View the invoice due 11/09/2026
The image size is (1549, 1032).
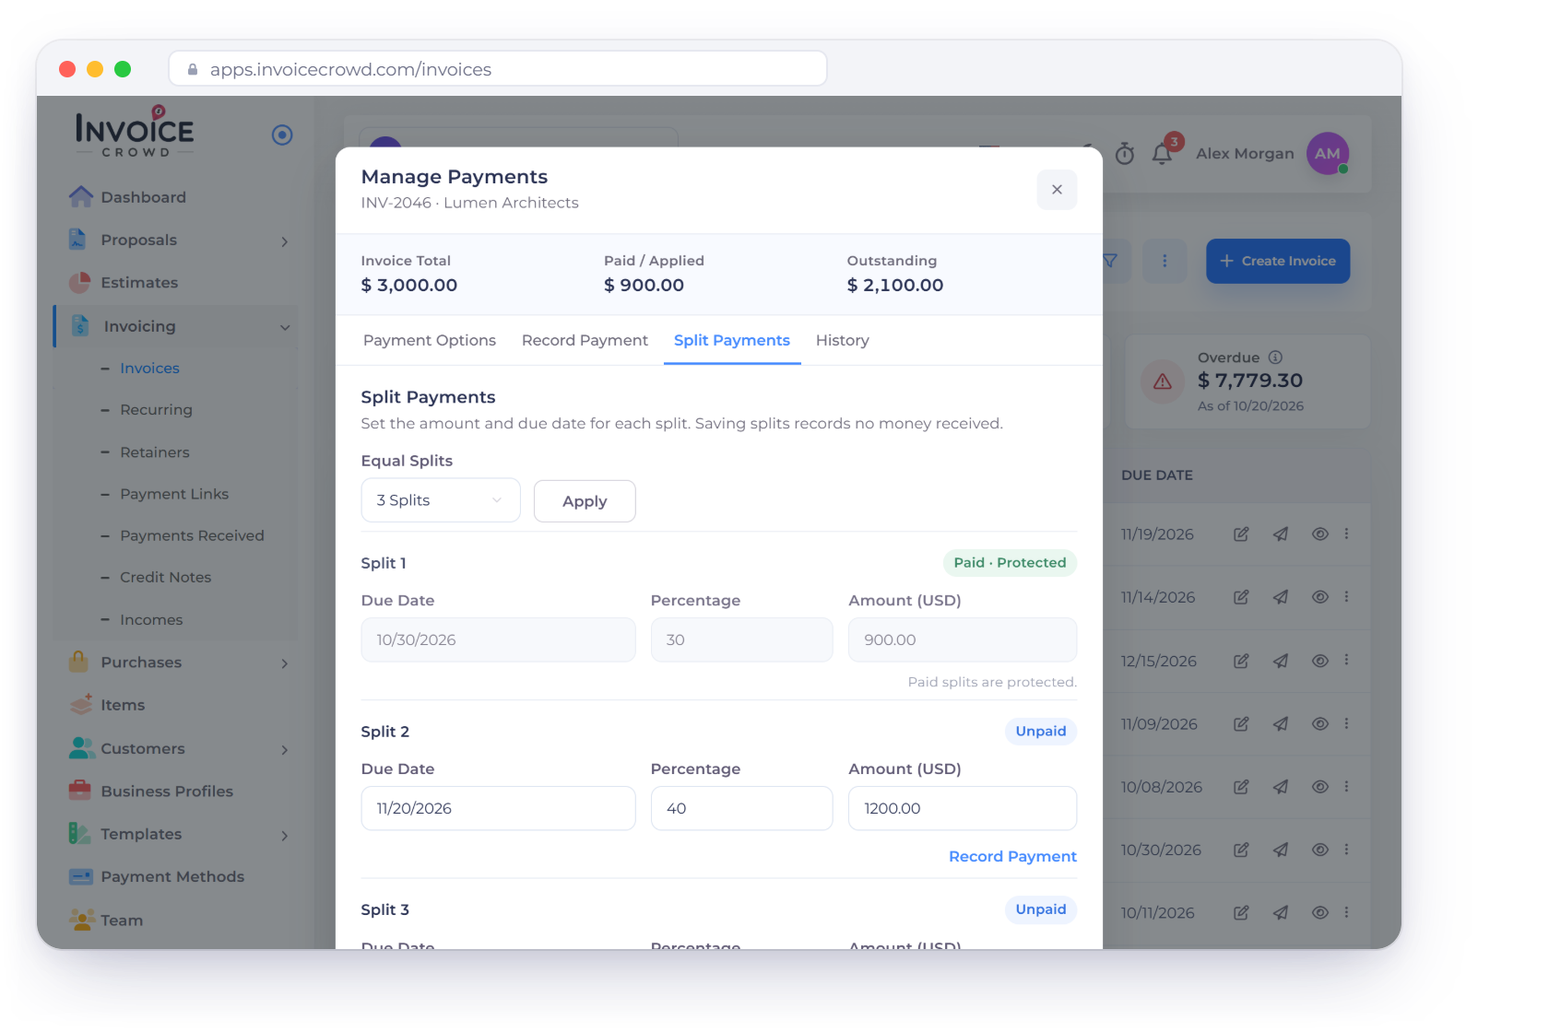point(1320,723)
